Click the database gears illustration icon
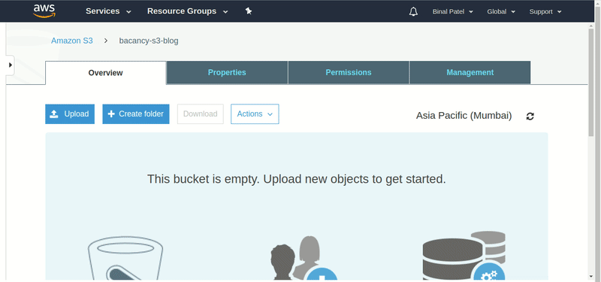The image size is (601, 282). 464,255
